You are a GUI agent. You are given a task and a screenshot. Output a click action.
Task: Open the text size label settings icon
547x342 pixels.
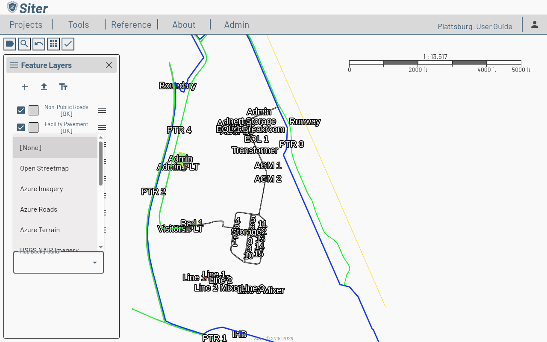tap(63, 87)
